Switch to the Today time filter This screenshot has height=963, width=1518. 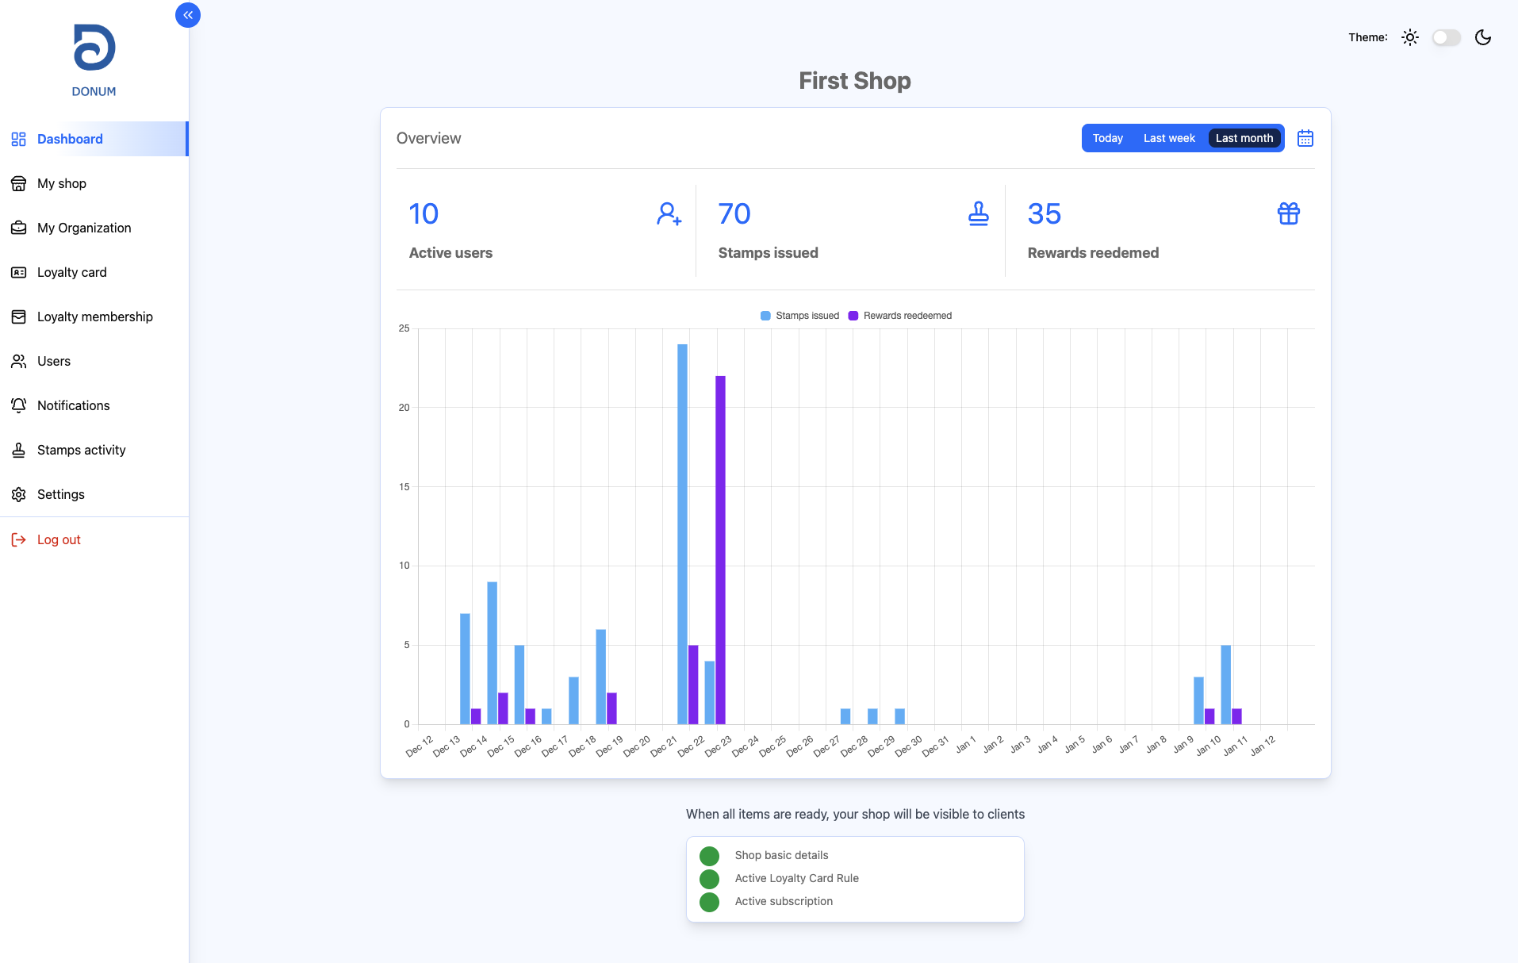coord(1107,137)
